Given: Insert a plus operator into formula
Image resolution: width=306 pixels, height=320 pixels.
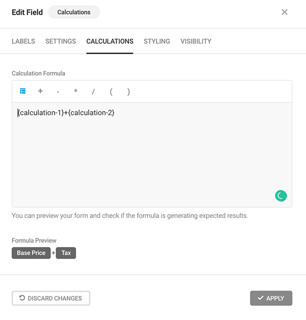Looking at the screenshot, I should click(40, 91).
